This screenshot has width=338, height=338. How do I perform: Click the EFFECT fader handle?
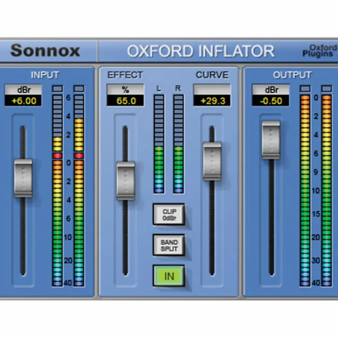coord(126,181)
